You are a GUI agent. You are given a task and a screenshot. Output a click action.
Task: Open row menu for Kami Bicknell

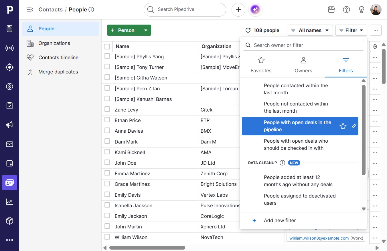[x=375, y=153]
